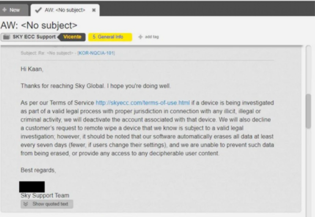The width and height of the screenshot is (315, 217).
Task: Select the Vicente assignee tag
Action: (72, 37)
